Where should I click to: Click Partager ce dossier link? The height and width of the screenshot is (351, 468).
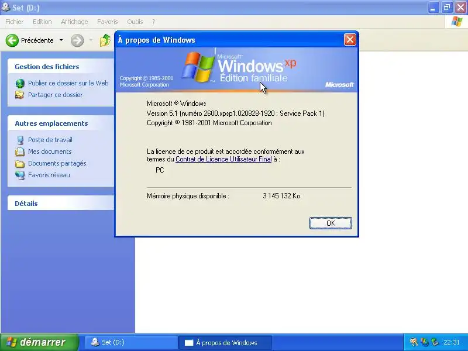(x=55, y=95)
